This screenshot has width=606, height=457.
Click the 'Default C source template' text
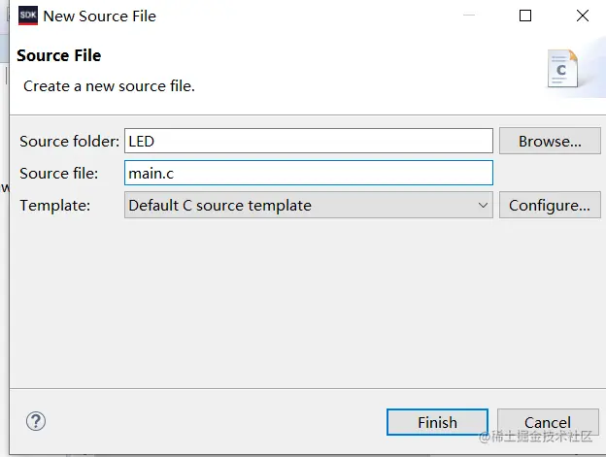(220, 205)
